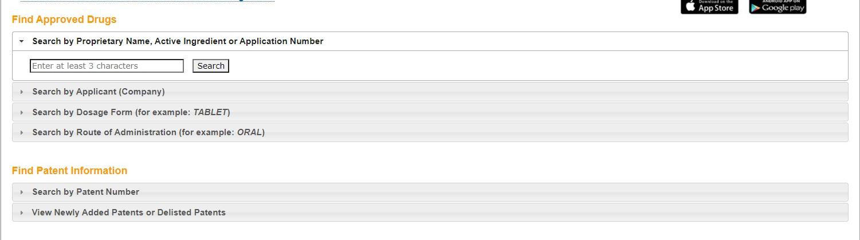Focus the 'Enter at least 3 characters' field
The width and height of the screenshot is (860, 240).
pyautogui.click(x=107, y=66)
